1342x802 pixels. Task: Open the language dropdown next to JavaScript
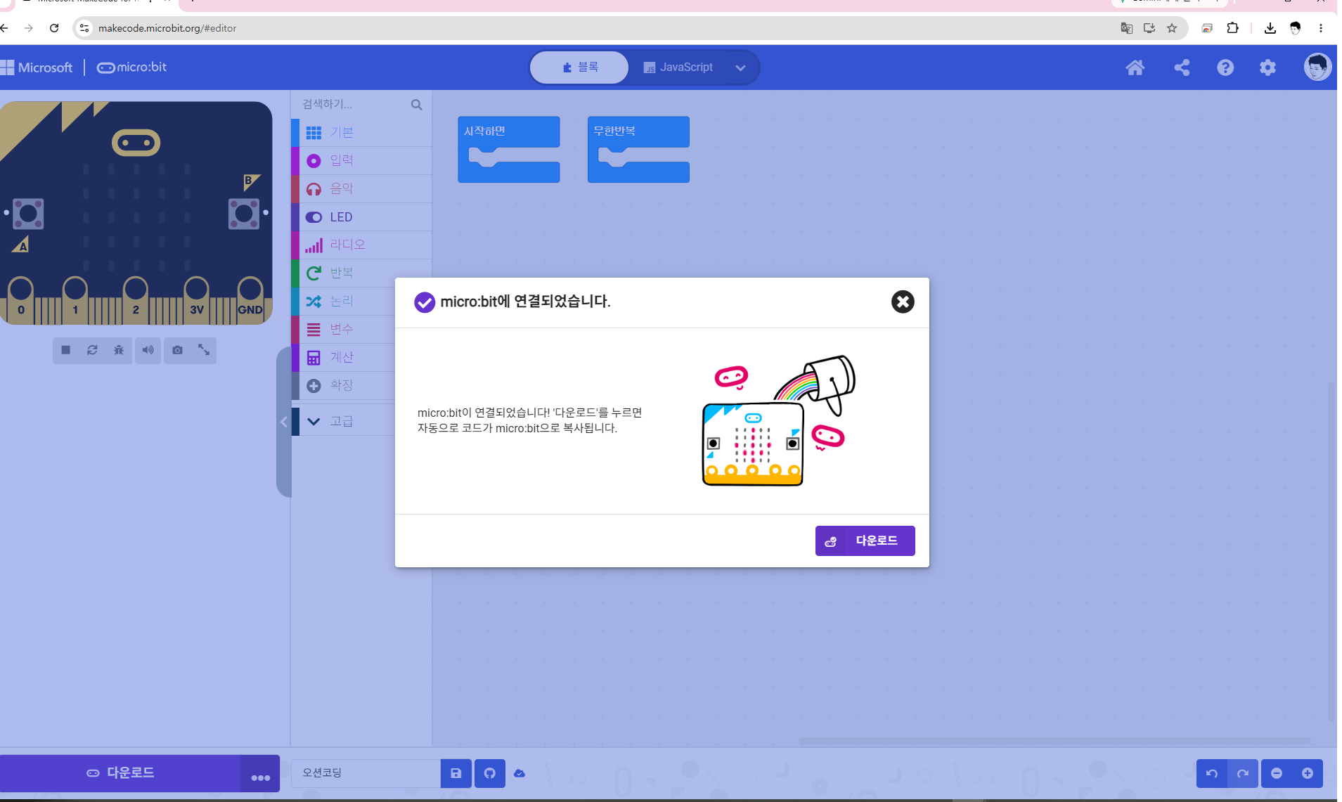click(740, 67)
